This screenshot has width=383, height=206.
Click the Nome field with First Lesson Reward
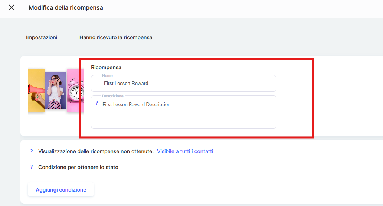tap(183, 83)
